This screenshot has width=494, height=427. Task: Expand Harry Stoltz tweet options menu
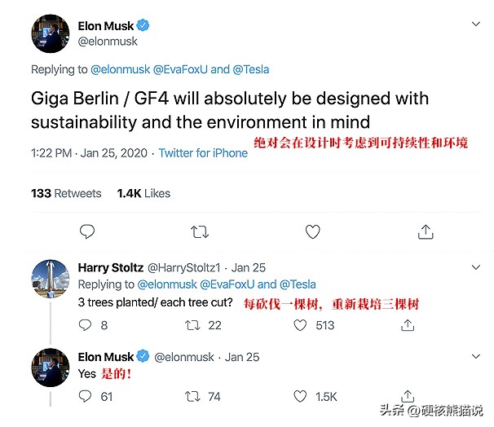[476, 267]
